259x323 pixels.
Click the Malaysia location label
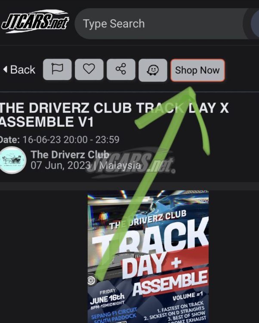pos(120,165)
